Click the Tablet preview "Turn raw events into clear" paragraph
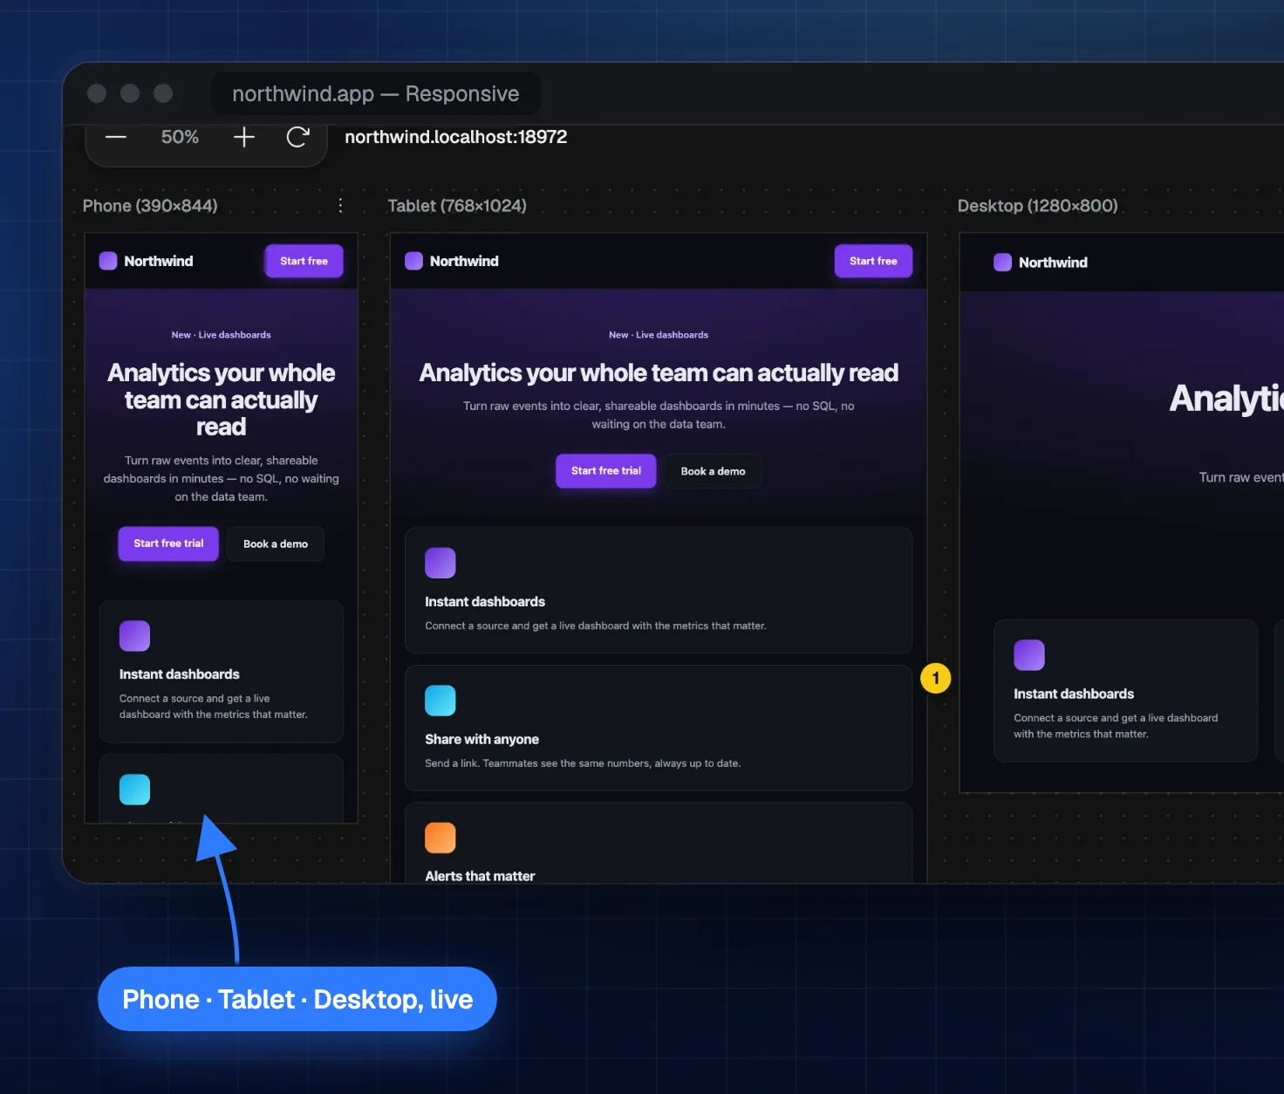This screenshot has width=1284, height=1094. coord(659,415)
